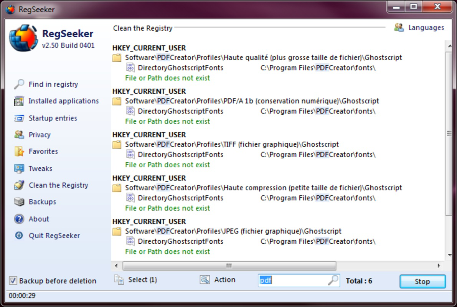Click the scroll left arrow
457x307 pixels.
coord(116,266)
